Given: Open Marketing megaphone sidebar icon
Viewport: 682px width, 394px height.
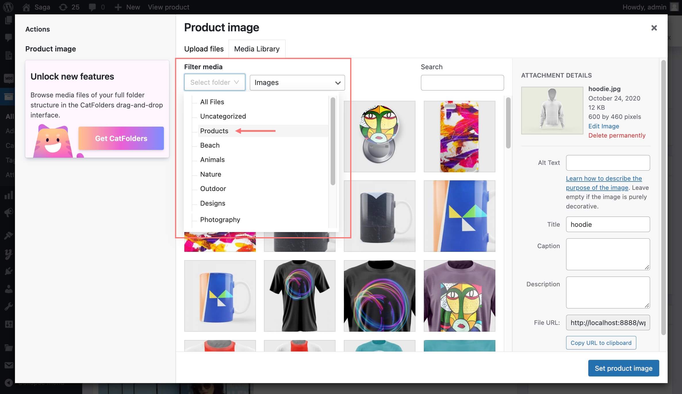Looking at the screenshot, I should click(x=9, y=213).
